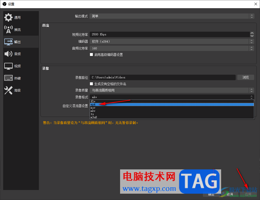This screenshot has height=200, width=260.
Task: Open the 输出模式 dropdown
Action: (x=172, y=16)
